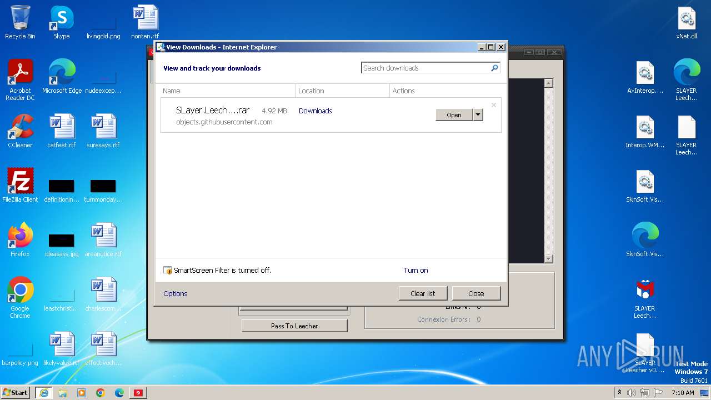The height and width of the screenshot is (400, 711).
Task: Open FileZilla Client shortcut
Action: point(20,186)
